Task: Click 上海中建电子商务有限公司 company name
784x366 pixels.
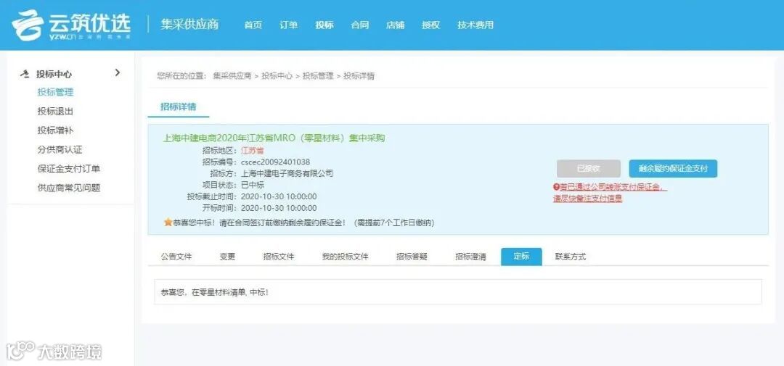Action: tap(287, 173)
